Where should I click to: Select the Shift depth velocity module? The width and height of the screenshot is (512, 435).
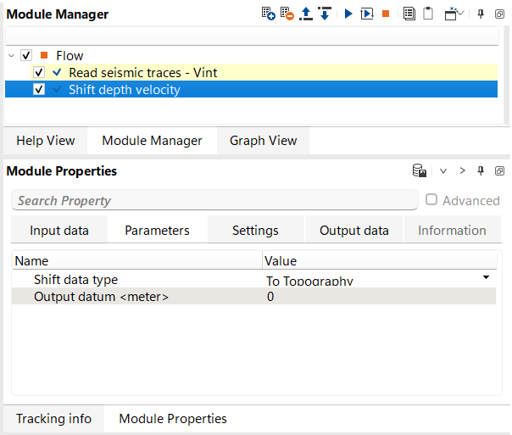pyautogui.click(x=125, y=89)
